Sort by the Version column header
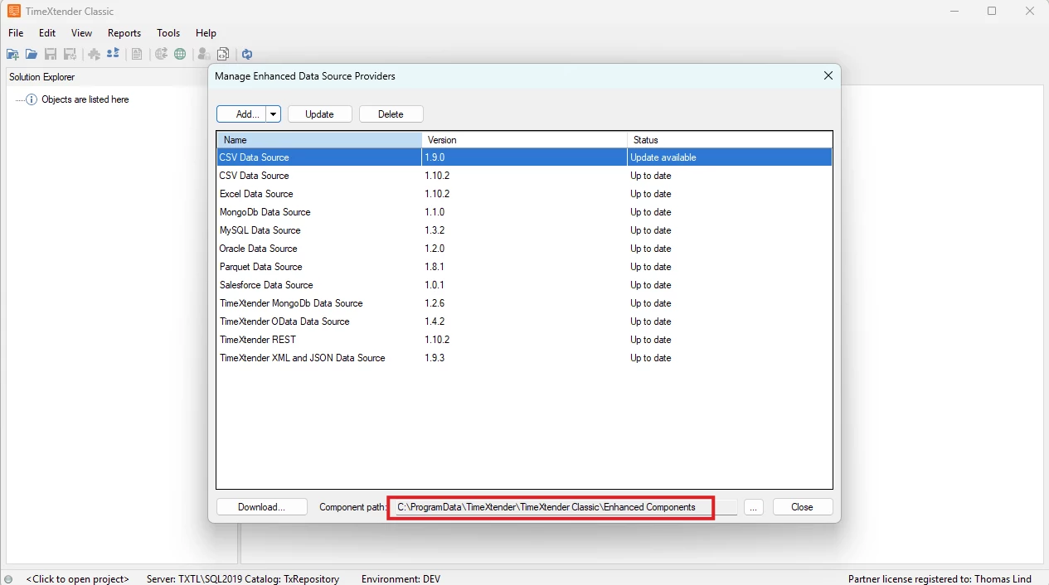The height and width of the screenshot is (585, 1049). (x=524, y=140)
